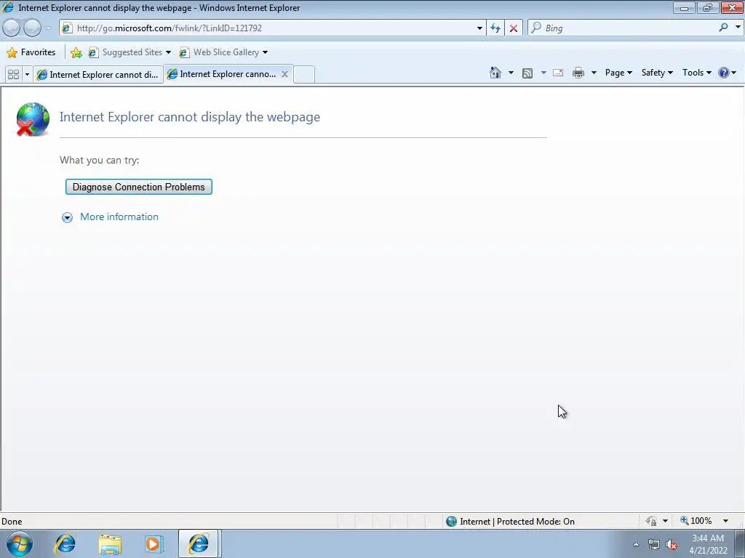Screen dimensions: 745x558
Task: Click the active Internet Explorer taskbar button
Action: 198,543
